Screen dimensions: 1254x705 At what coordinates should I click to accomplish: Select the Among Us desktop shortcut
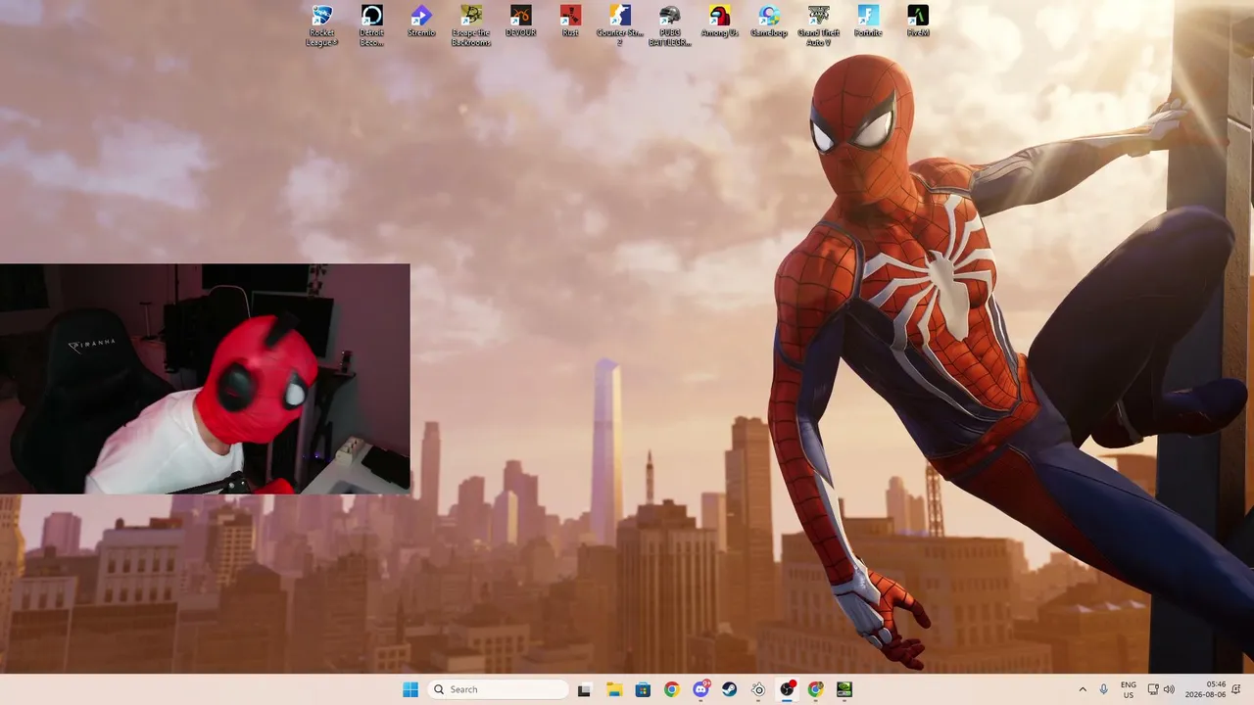(x=719, y=22)
